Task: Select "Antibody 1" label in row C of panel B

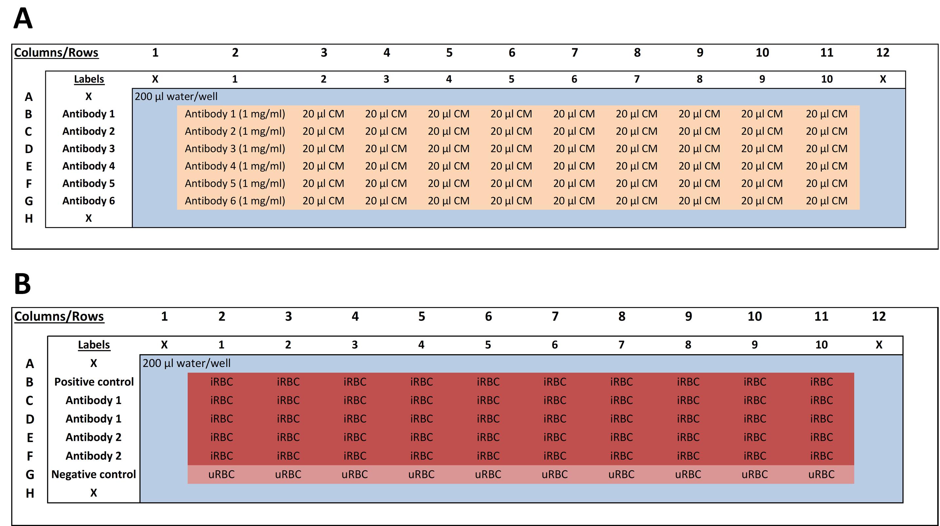Action: (x=93, y=400)
